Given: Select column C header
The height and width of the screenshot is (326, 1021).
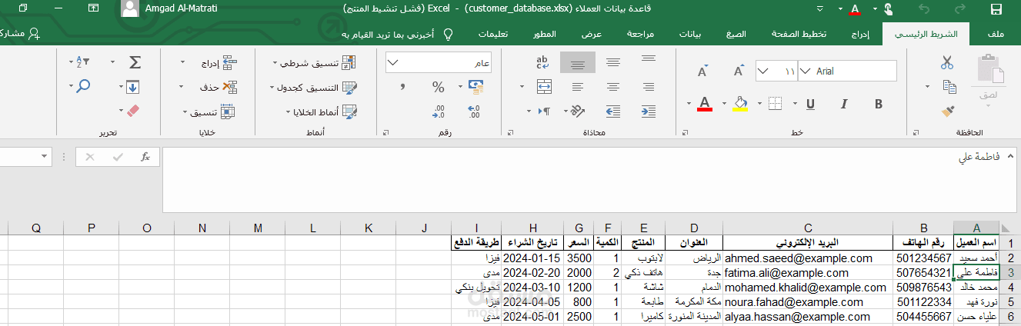Looking at the screenshot, I should pyautogui.click(x=807, y=228).
